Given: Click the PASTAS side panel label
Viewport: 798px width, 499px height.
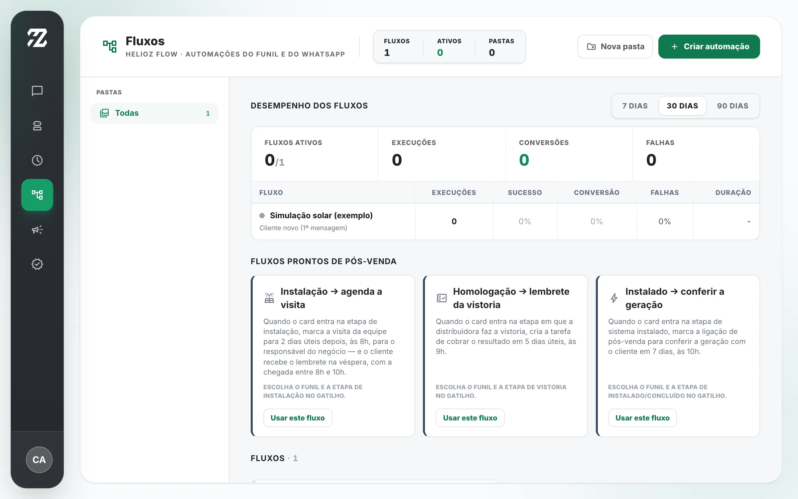Looking at the screenshot, I should [109, 92].
